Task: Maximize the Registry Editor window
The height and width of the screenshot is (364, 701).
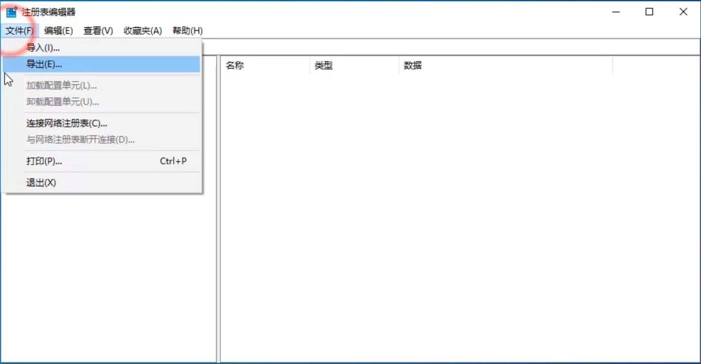Action: click(649, 11)
